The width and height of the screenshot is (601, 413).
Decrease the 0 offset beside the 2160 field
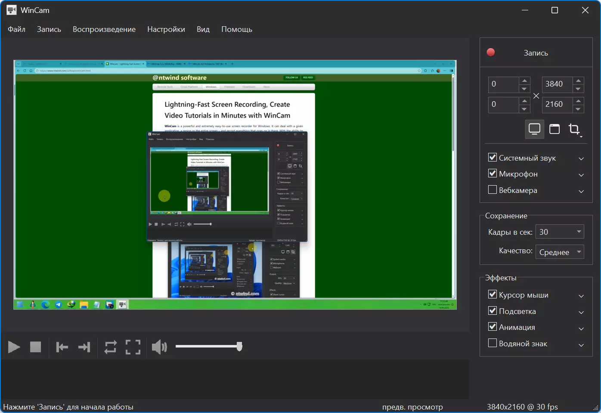click(x=524, y=109)
